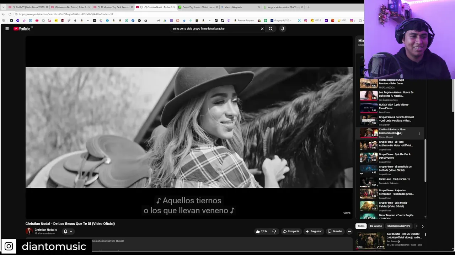The image size is (455, 255).
Task: Play Grupo Firme Qué Me Vas A Dar
Action: coord(391,158)
